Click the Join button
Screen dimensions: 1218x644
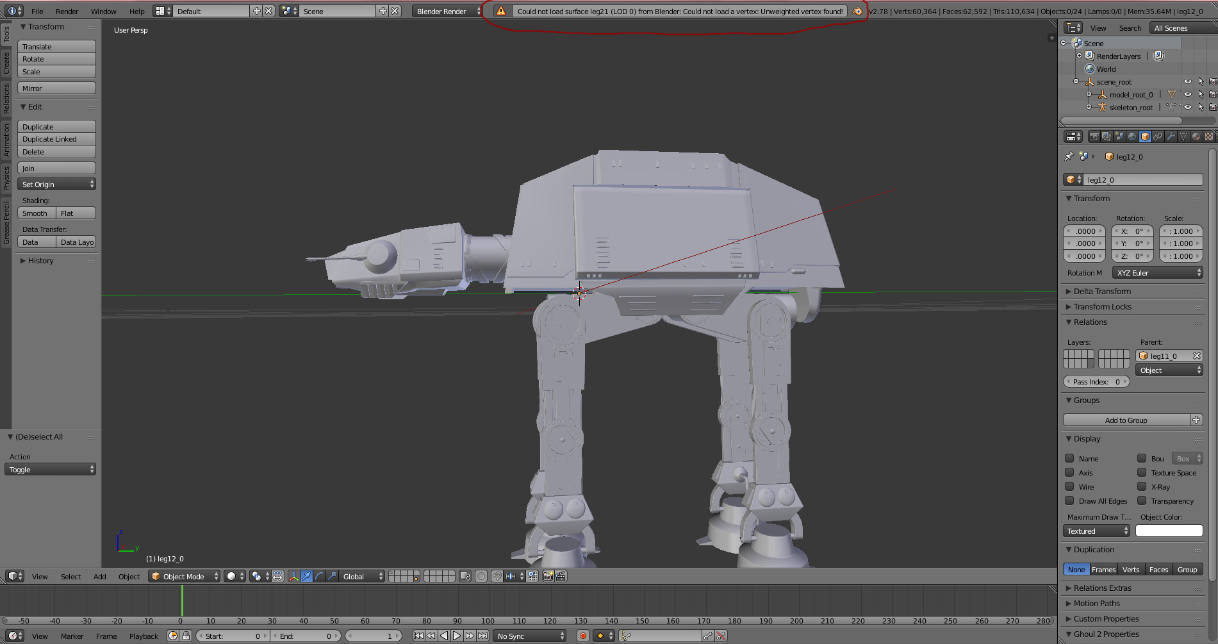pos(56,168)
